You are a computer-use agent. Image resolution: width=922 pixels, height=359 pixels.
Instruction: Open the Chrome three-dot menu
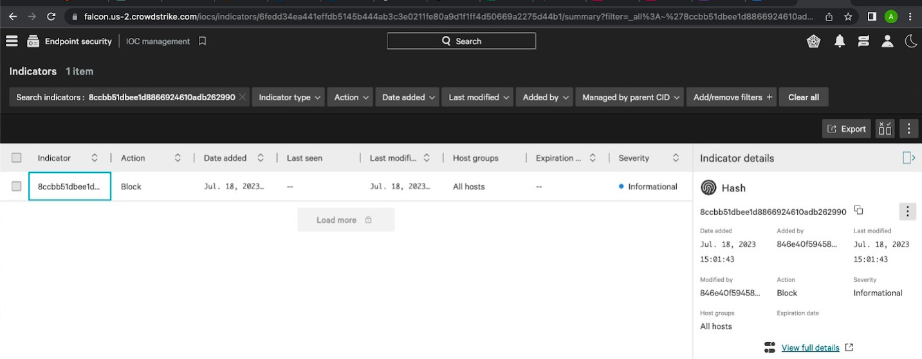point(911,17)
